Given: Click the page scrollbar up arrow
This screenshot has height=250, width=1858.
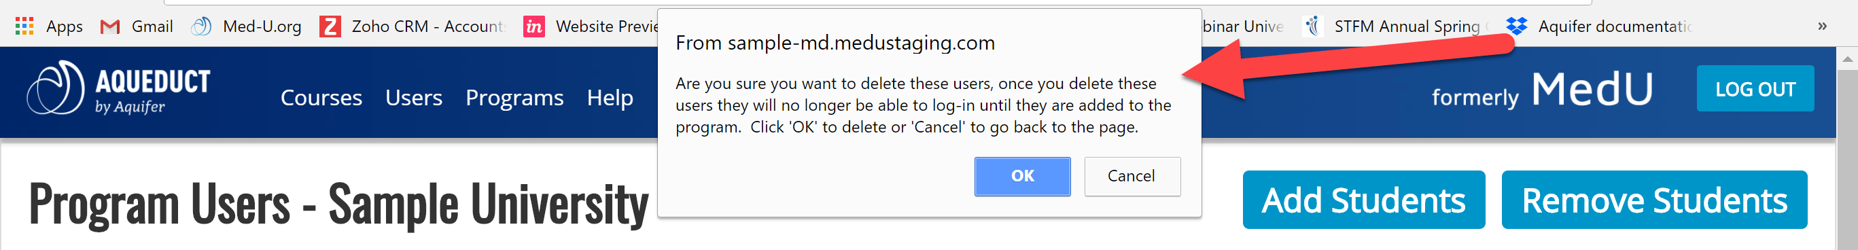Looking at the screenshot, I should (x=1847, y=58).
